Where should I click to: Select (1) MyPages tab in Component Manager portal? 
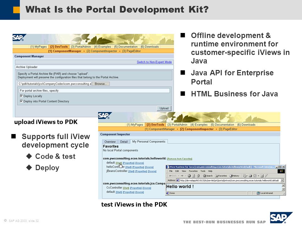(38, 47)
